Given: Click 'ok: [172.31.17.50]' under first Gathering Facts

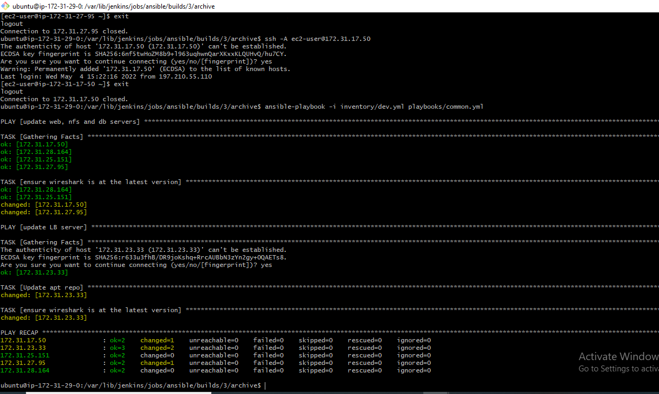Looking at the screenshot, I should [x=35, y=144].
